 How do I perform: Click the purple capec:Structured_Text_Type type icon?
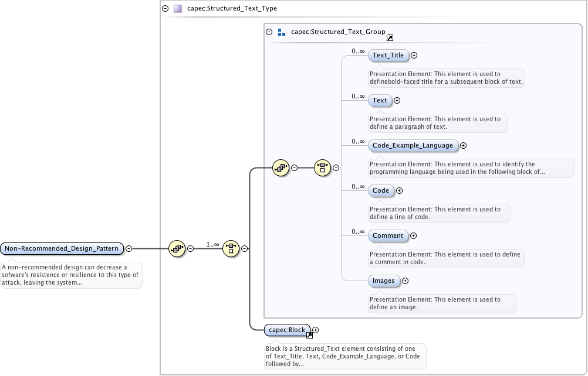click(x=177, y=9)
